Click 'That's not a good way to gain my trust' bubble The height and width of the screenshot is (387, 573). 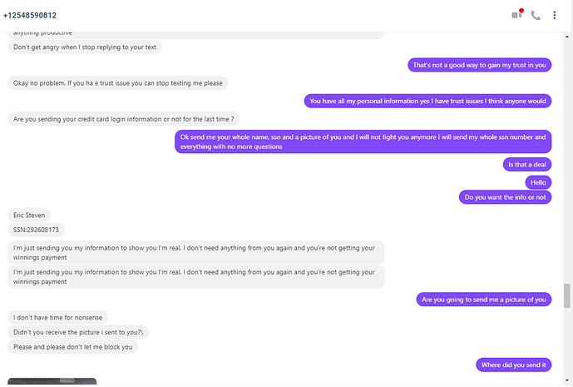(480, 65)
